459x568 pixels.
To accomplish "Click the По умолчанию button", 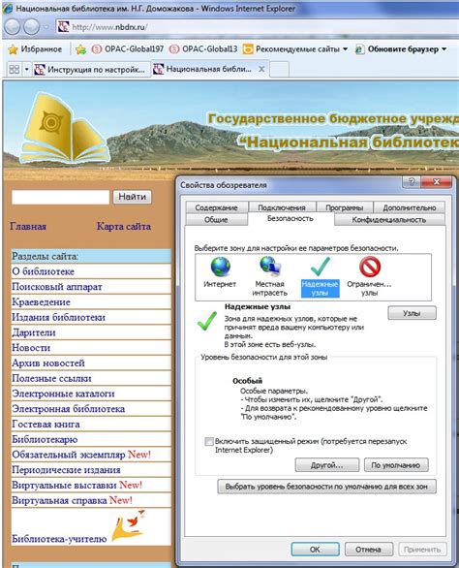I will [396, 465].
